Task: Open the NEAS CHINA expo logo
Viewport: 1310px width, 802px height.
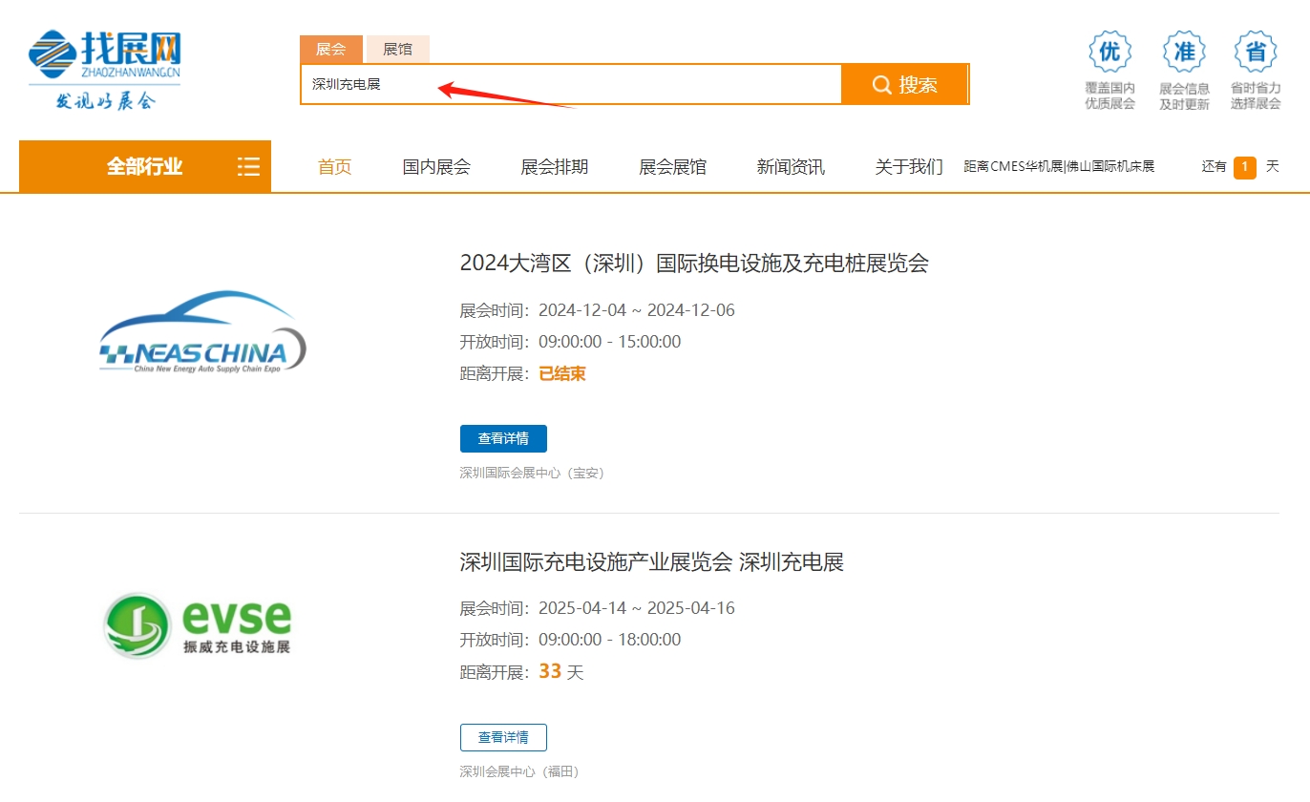Action: (203, 331)
